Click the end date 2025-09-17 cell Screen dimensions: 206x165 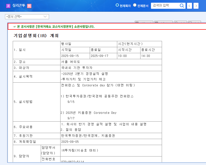(x=103, y=56)
